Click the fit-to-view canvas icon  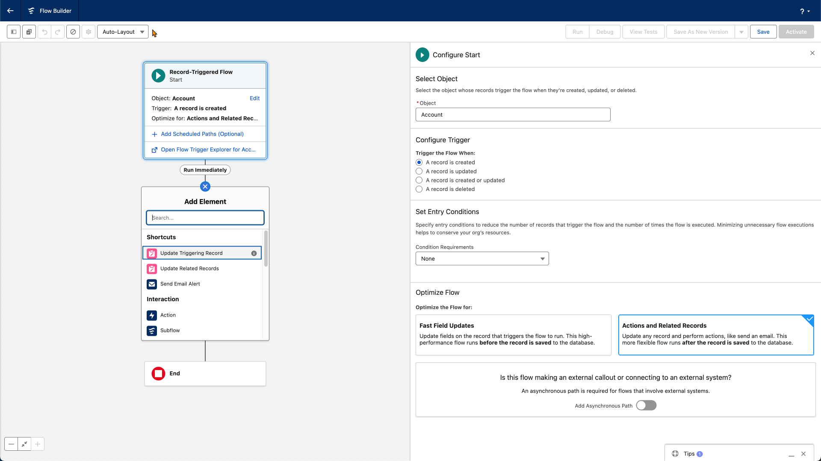click(24, 444)
